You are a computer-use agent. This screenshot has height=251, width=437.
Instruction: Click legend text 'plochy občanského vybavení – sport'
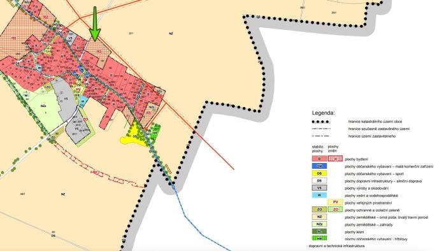tap(374, 174)
